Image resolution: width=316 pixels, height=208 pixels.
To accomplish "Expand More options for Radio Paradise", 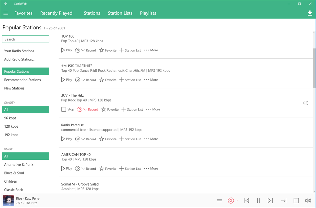I will [x=151, y=139].
